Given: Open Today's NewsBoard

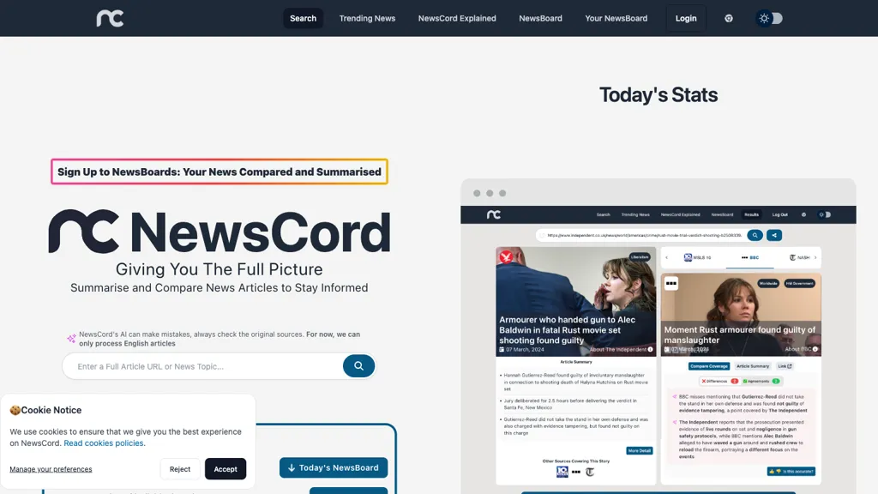Looking at the screenshot, I should 334,467.
